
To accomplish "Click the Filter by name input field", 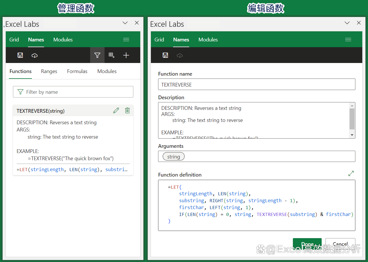I will (x=73, y=92).
